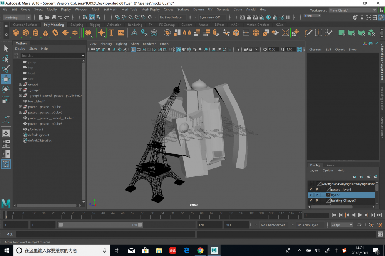
Task: Undo the last action via toolbar arrow
Action: (x=60, y=17)
